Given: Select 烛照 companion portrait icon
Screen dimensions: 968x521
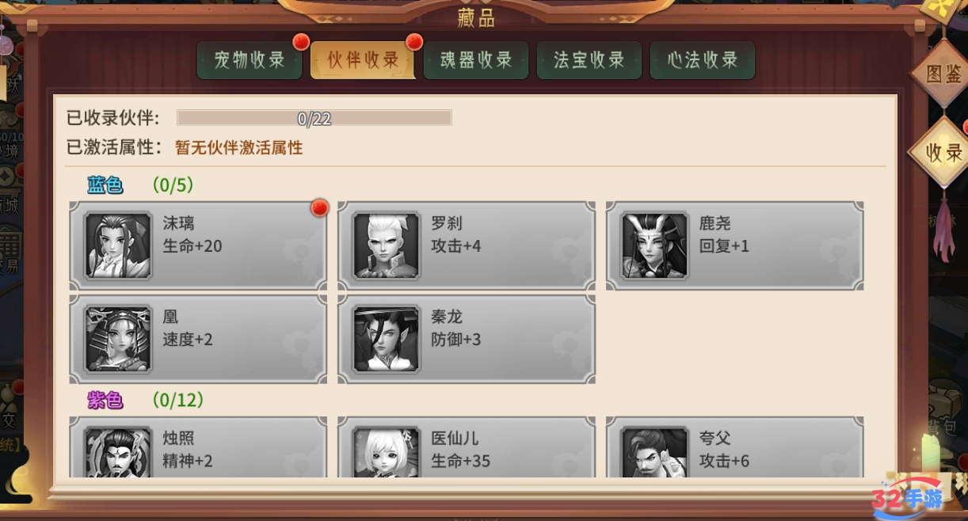Looking at the screenshot, I should pos(118,452).
